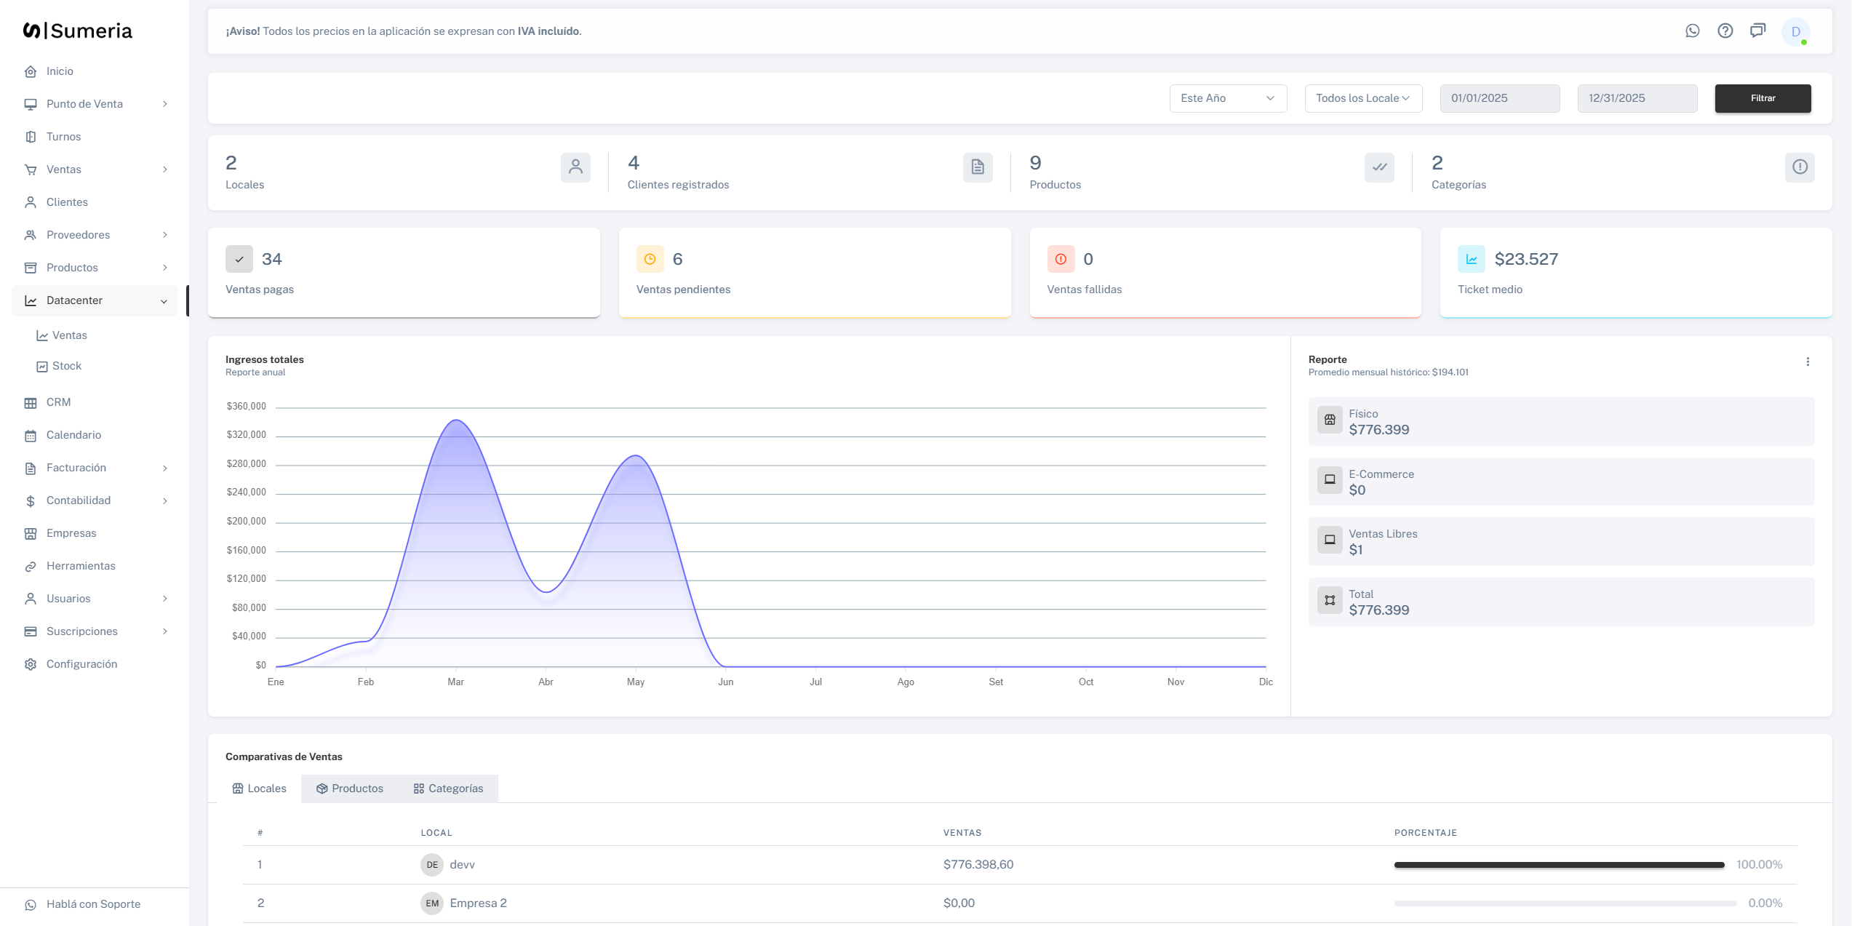Click the help question mark icon
1852x926 pixels.
1725,31
